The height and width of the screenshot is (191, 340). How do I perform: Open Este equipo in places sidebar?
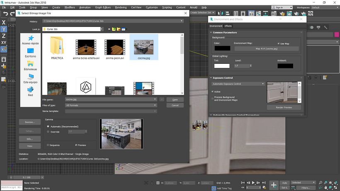[x=30, y=79]
